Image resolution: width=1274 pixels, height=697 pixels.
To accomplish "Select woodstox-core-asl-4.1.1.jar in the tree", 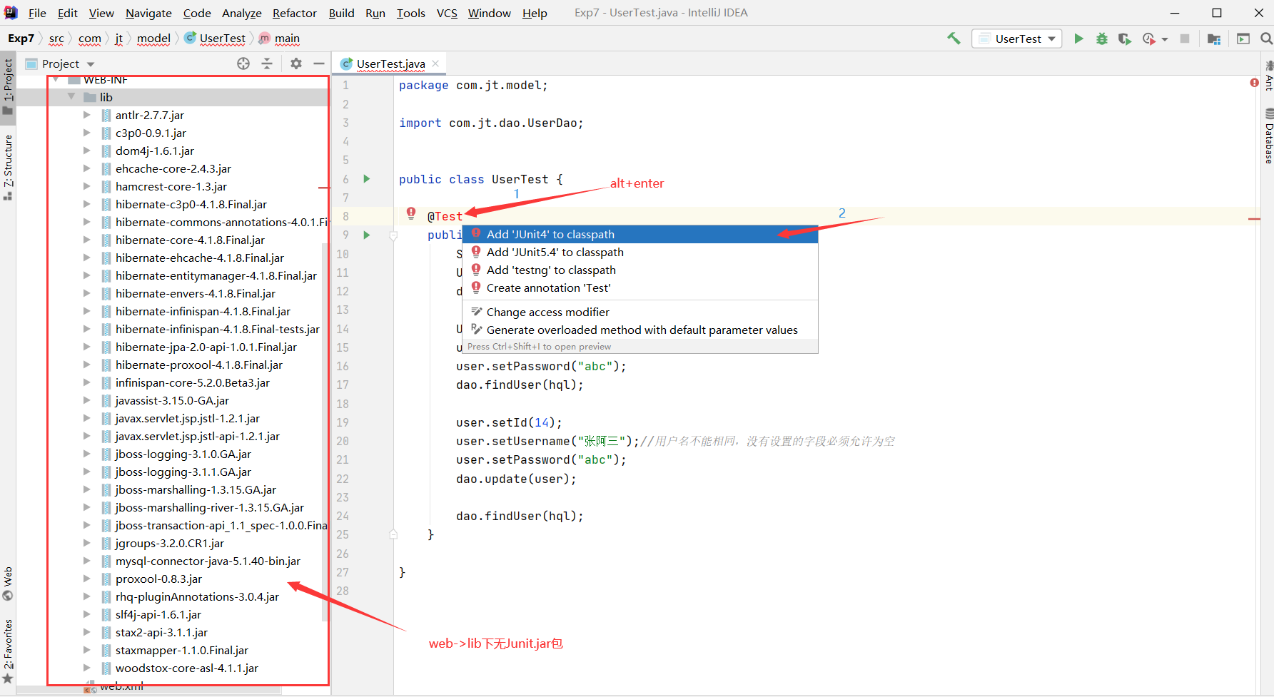I will pos(187,668).
